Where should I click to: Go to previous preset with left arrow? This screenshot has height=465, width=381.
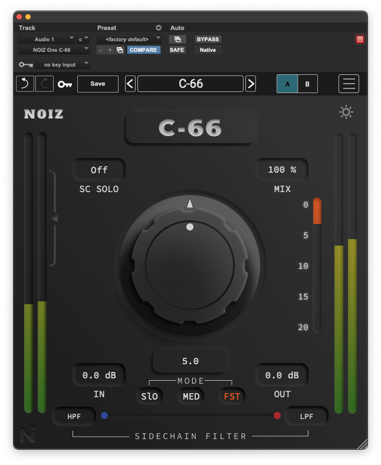coord(130,84)
